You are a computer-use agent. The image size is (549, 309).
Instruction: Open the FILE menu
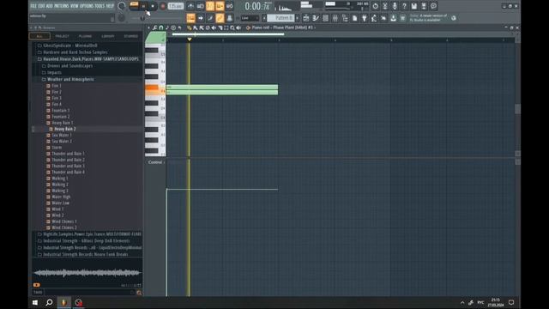pos(33,6)
